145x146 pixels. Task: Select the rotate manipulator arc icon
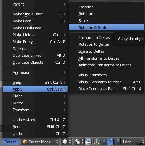(110, 142)
